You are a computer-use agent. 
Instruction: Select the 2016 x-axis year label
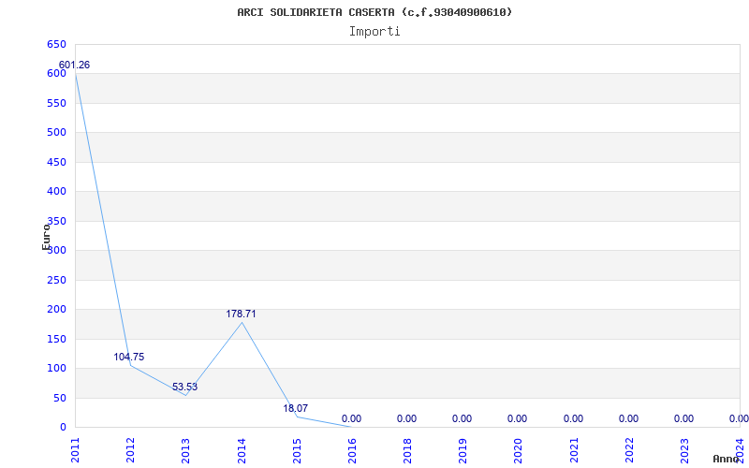[x=352, y=450]
